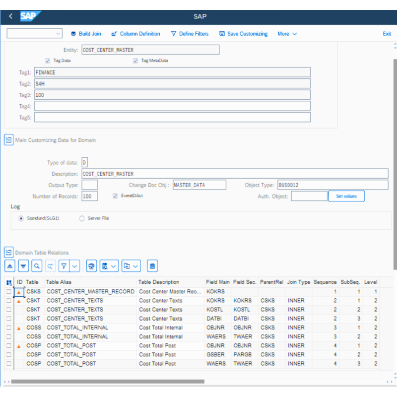Click the back arrow in the SAP header
Image resolution: width=397 pixels, height=397 pixels.
[x=10, y=16]
